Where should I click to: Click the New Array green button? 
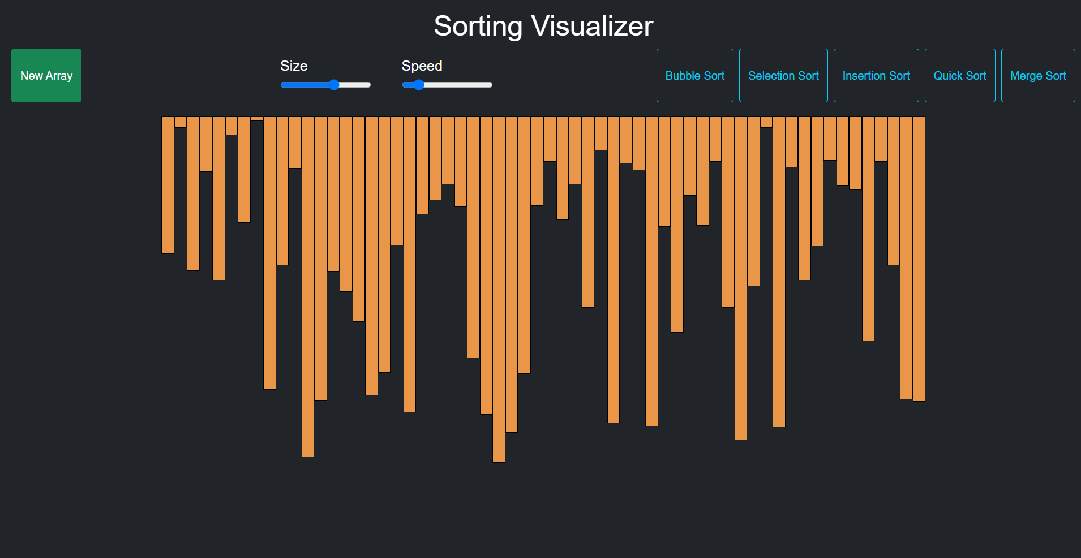[46, 75]
